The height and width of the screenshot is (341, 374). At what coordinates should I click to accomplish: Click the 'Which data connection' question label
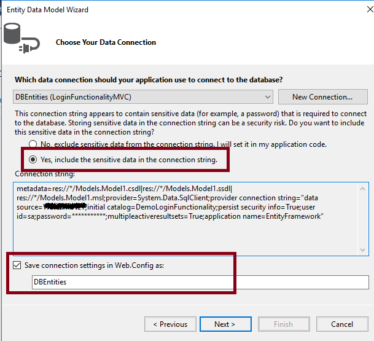click(x=149, y=80)
